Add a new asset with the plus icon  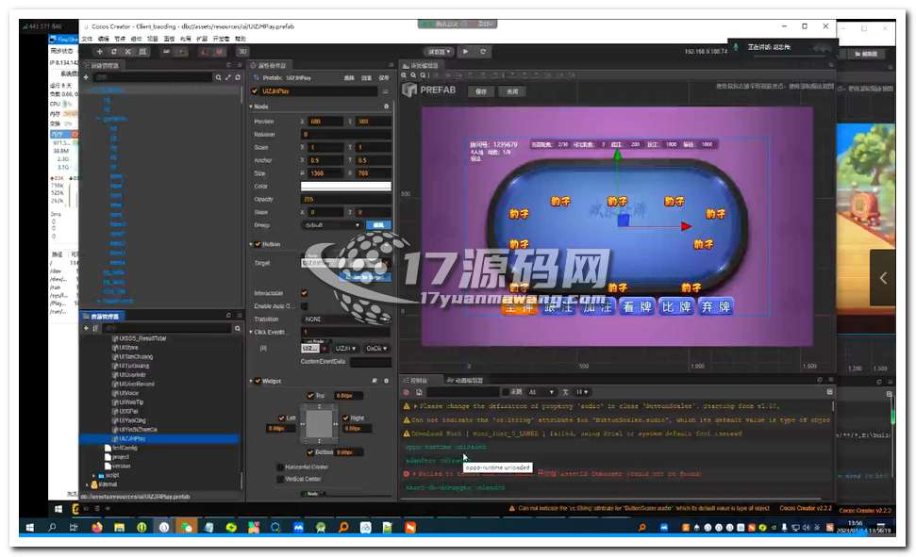tap(86, 329)
